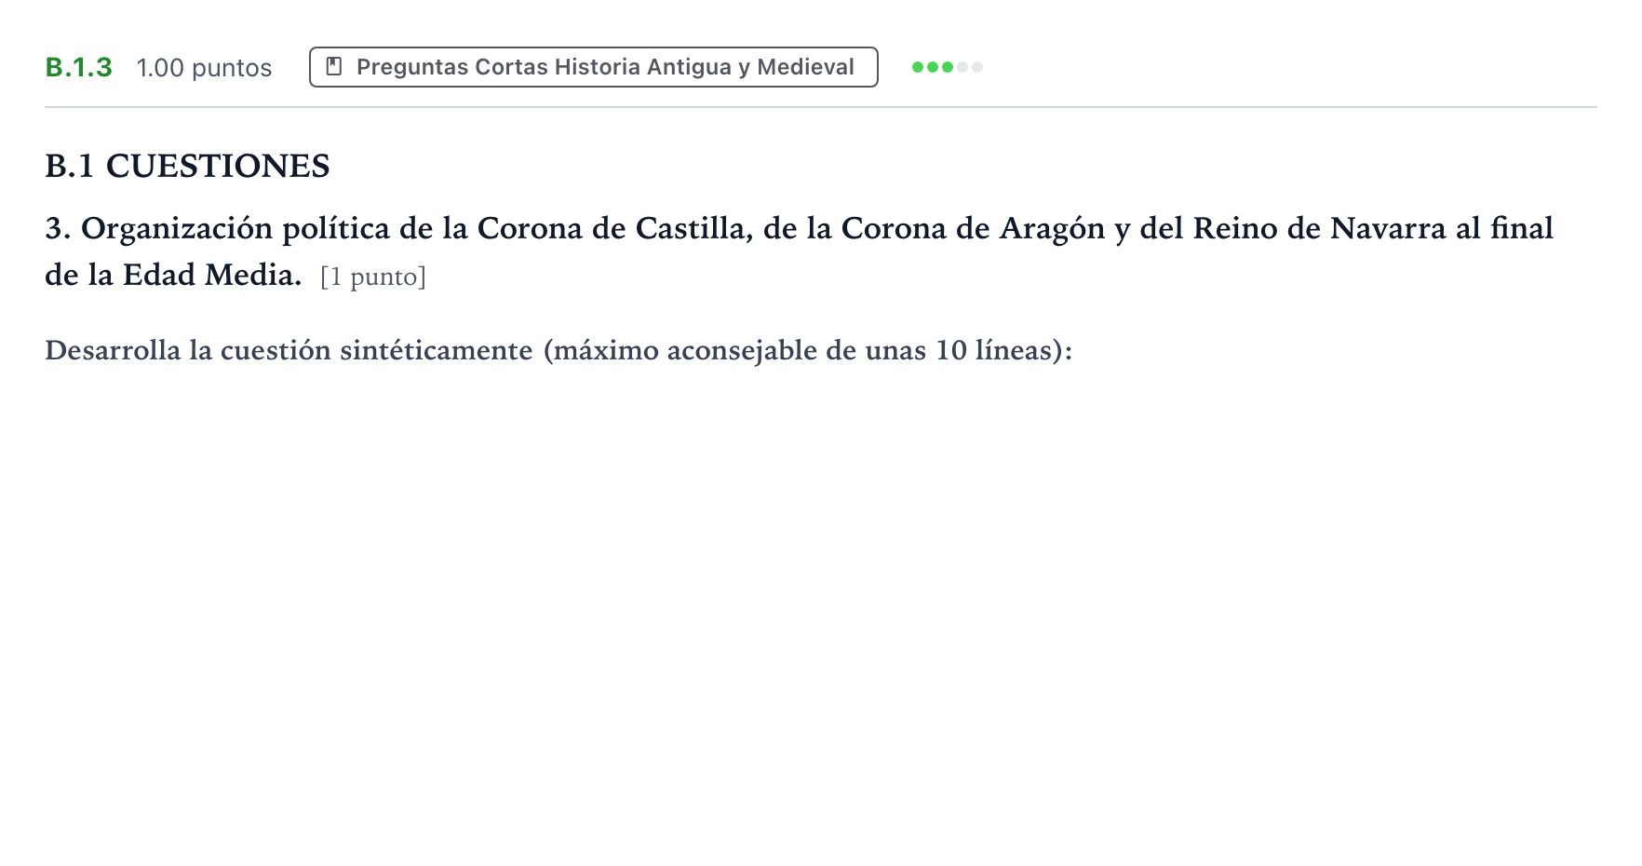Click the 1.00 puntos score label
Image resolution: width=1642 pixels, height=866 pixels.
[204, 68]
